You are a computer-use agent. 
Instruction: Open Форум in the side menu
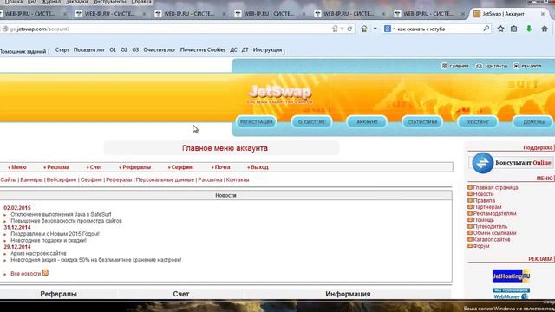(481, 246)
